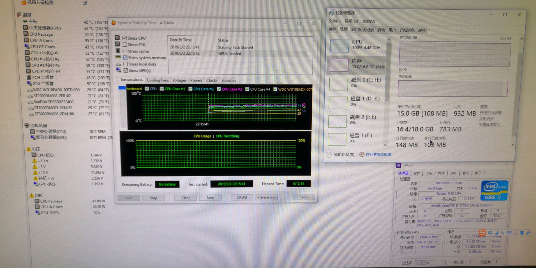Select the ST3000DM008-2DM166 drive row

tap(69, 114)
